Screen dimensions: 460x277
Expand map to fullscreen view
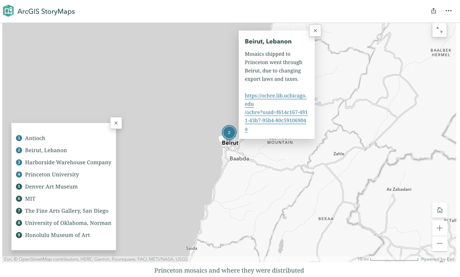click(439, 29)
